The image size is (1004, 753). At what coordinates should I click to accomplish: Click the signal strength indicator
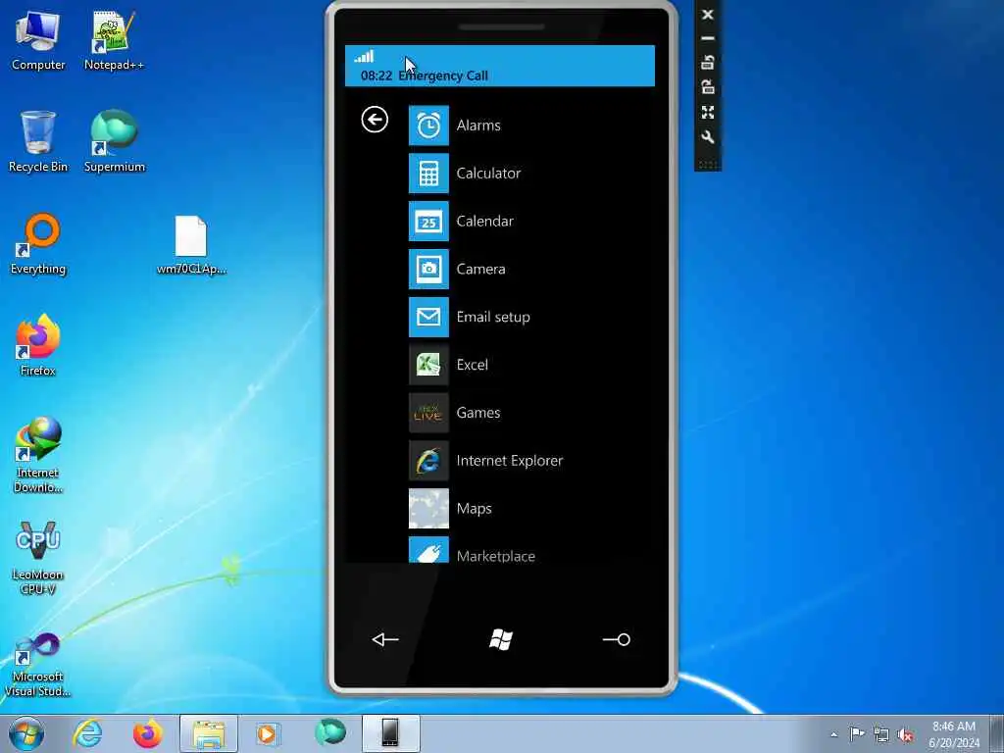pyautogui.click(x=365, y=56)
